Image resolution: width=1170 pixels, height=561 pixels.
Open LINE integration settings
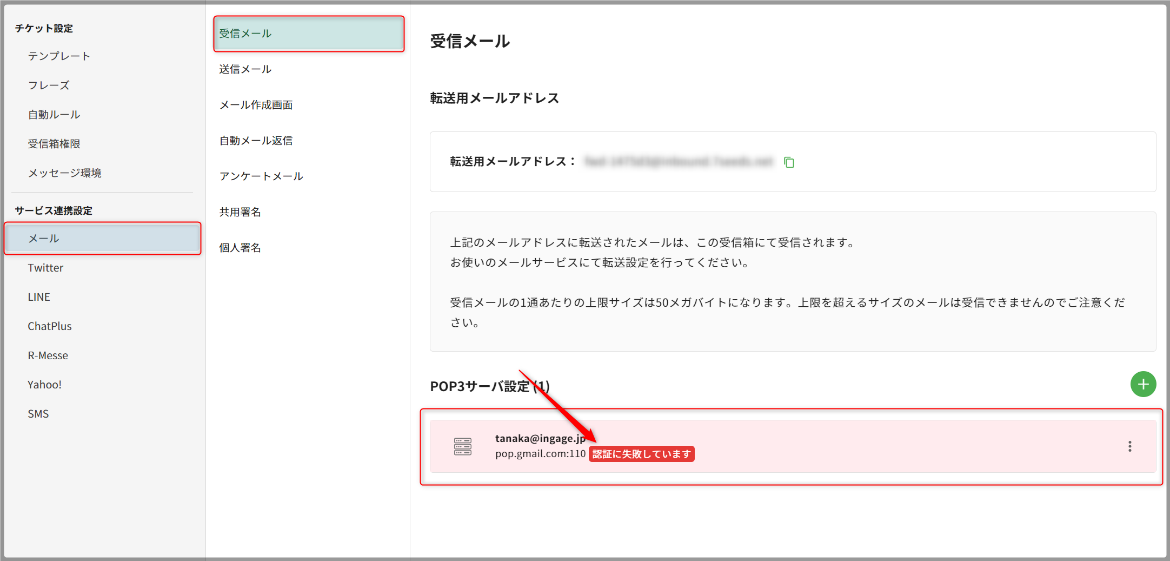(x=39, y=297)
